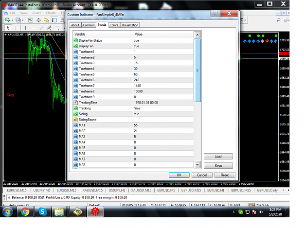Screen dimensions: 304x228
Task: Toggle the Terminal panel icon
Action: click(x=54, y=20)
